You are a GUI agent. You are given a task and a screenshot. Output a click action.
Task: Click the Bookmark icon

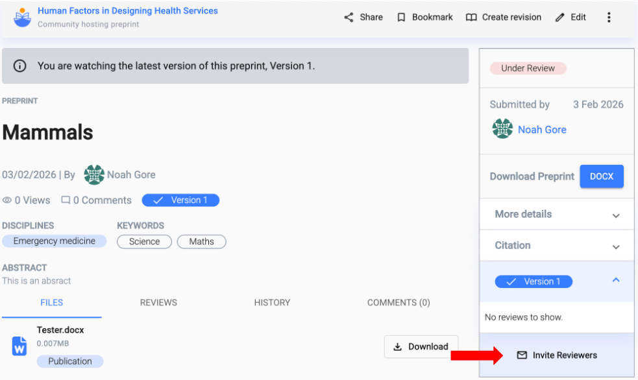click(402, 18)
